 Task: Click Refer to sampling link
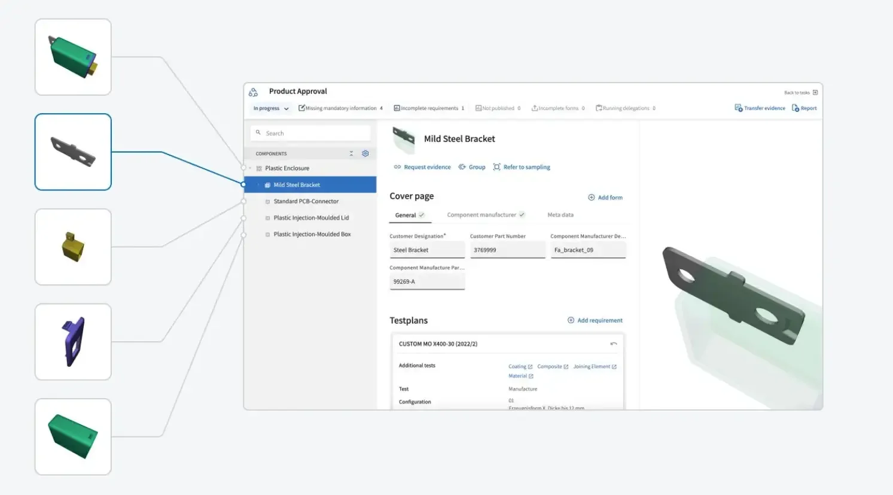tap(522, 167)
